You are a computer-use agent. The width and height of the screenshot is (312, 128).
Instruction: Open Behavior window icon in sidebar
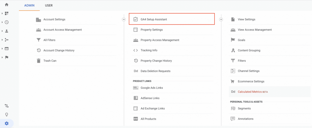(7, 49)
